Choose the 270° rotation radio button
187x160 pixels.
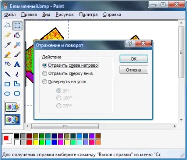click(x=59, y=105)
